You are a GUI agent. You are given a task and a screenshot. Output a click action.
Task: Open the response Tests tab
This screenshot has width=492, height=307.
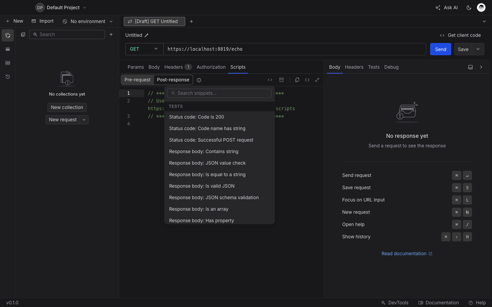(x=374, y=67)
